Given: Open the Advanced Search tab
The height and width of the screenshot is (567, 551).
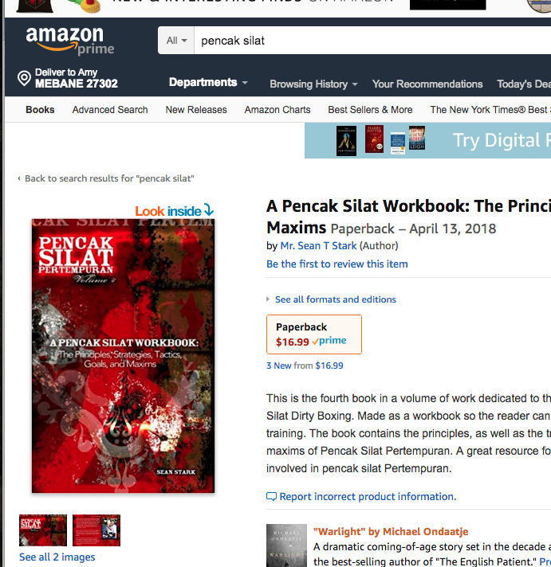Looking at the screenshot, I should coord(110,110).
